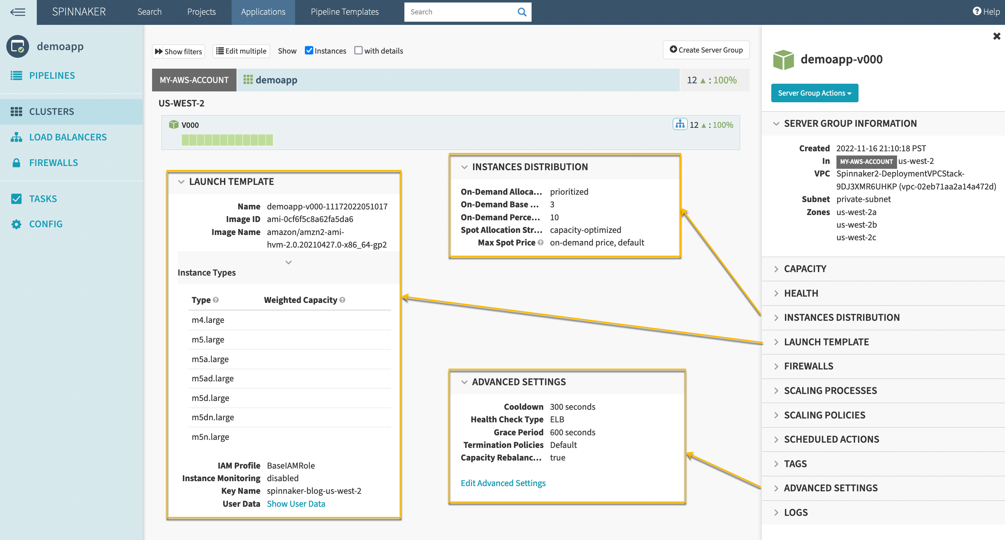Click the Max Spot Price help icon
This screenshot has height=540, width=1005.
(x=540, y=243)
